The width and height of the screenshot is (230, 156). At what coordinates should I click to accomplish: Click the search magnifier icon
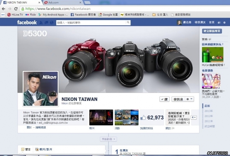[x=128, y=22]
